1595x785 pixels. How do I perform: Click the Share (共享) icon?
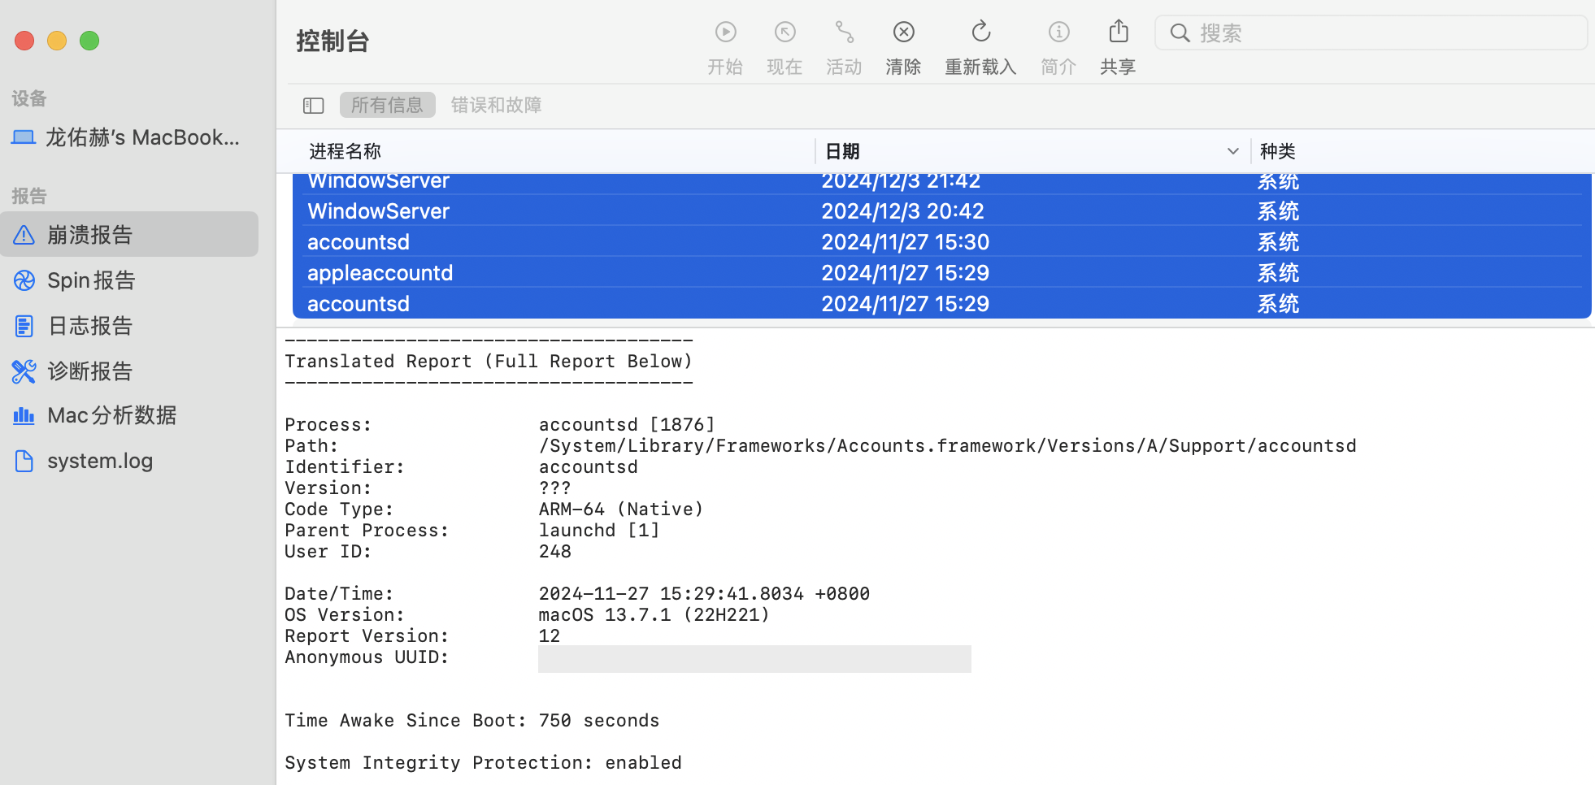(1119, 33)
